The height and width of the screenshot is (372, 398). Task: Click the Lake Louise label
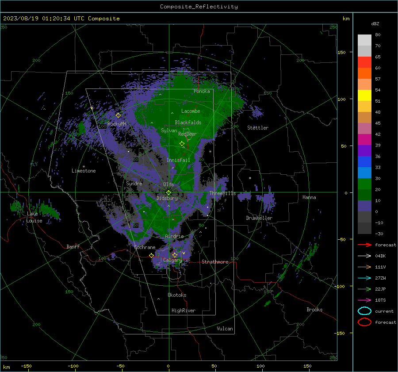click(x=34, y=217)
